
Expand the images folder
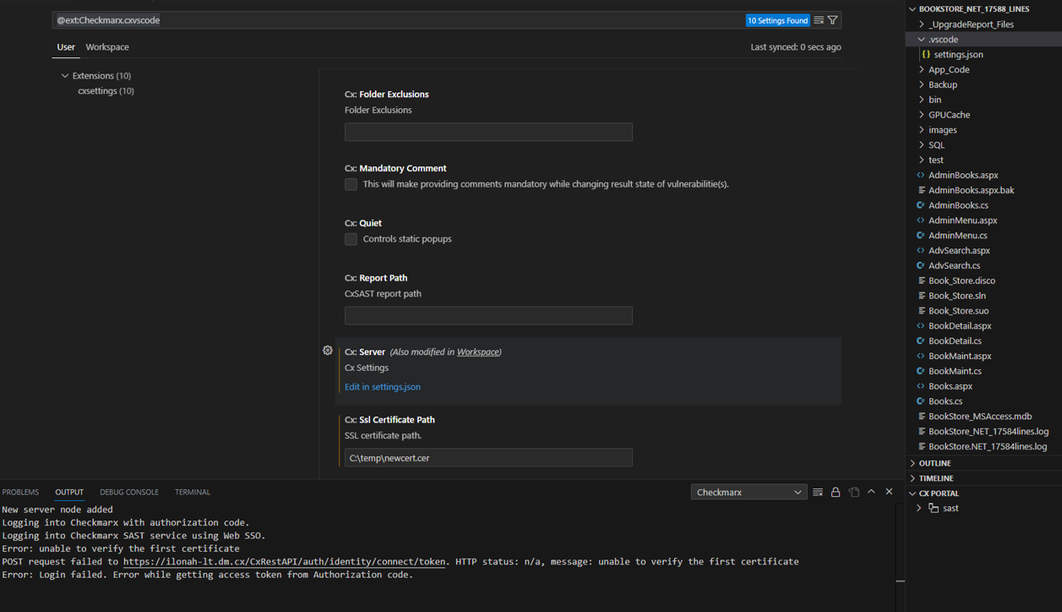pos(922,130)
